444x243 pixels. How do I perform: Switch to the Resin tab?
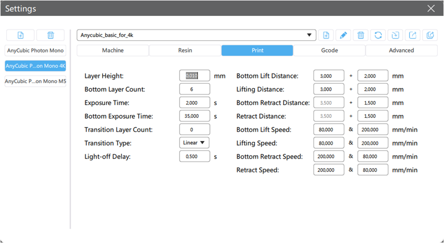pos(185,50)
